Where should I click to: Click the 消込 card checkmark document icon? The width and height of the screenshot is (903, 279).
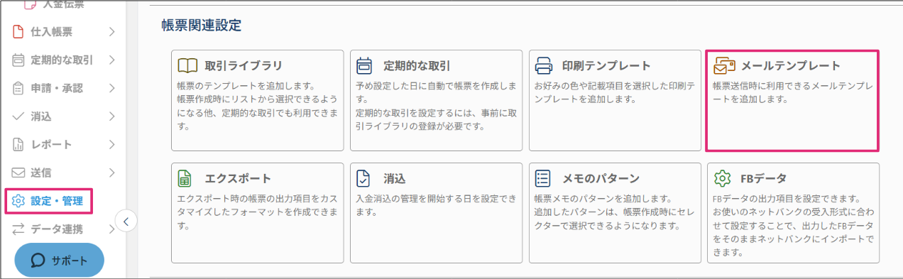[x=363, y=178]
